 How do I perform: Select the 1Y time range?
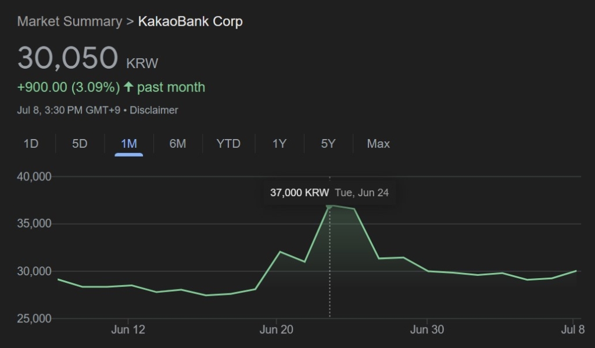(x=278, y=143)
